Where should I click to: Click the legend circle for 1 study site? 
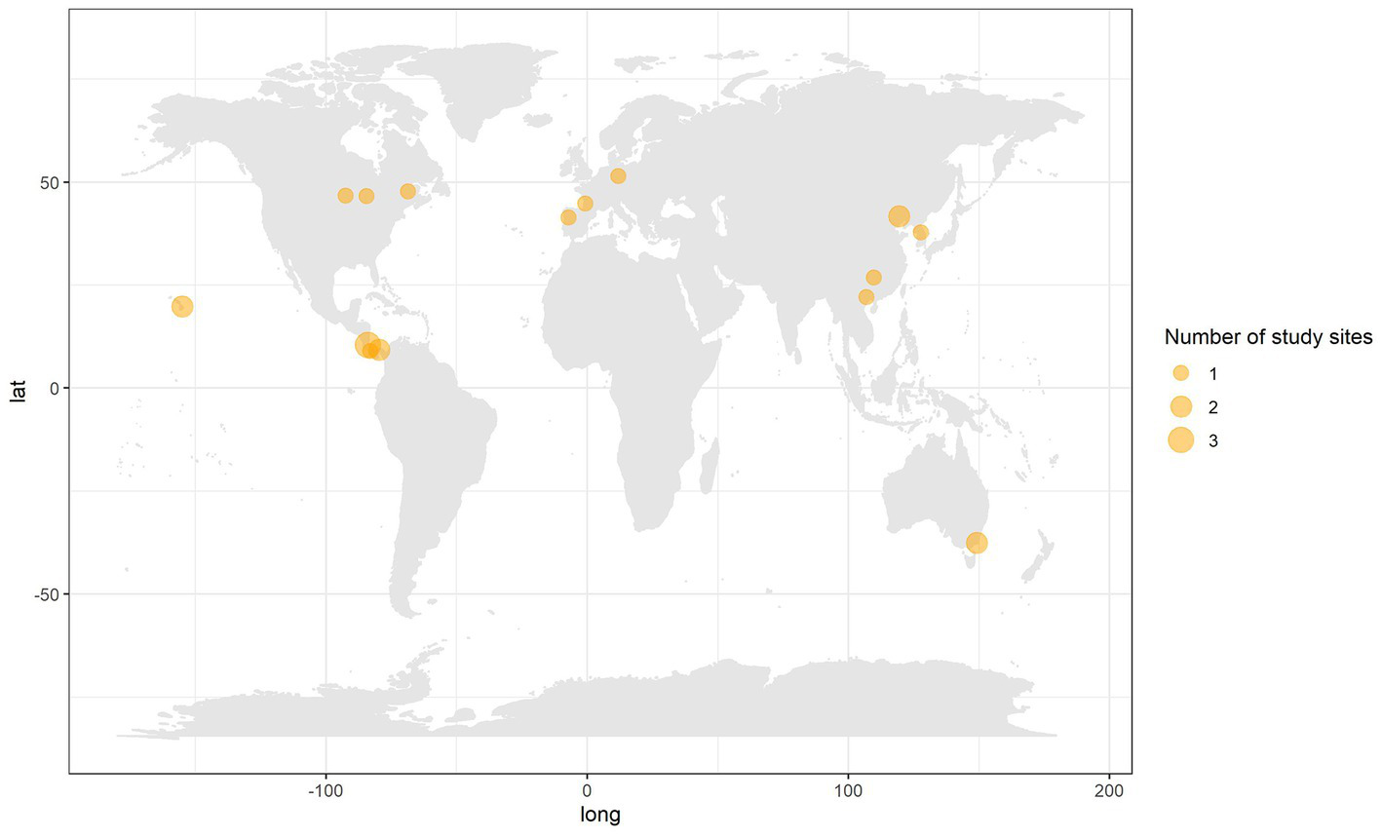pos(1180,373)
